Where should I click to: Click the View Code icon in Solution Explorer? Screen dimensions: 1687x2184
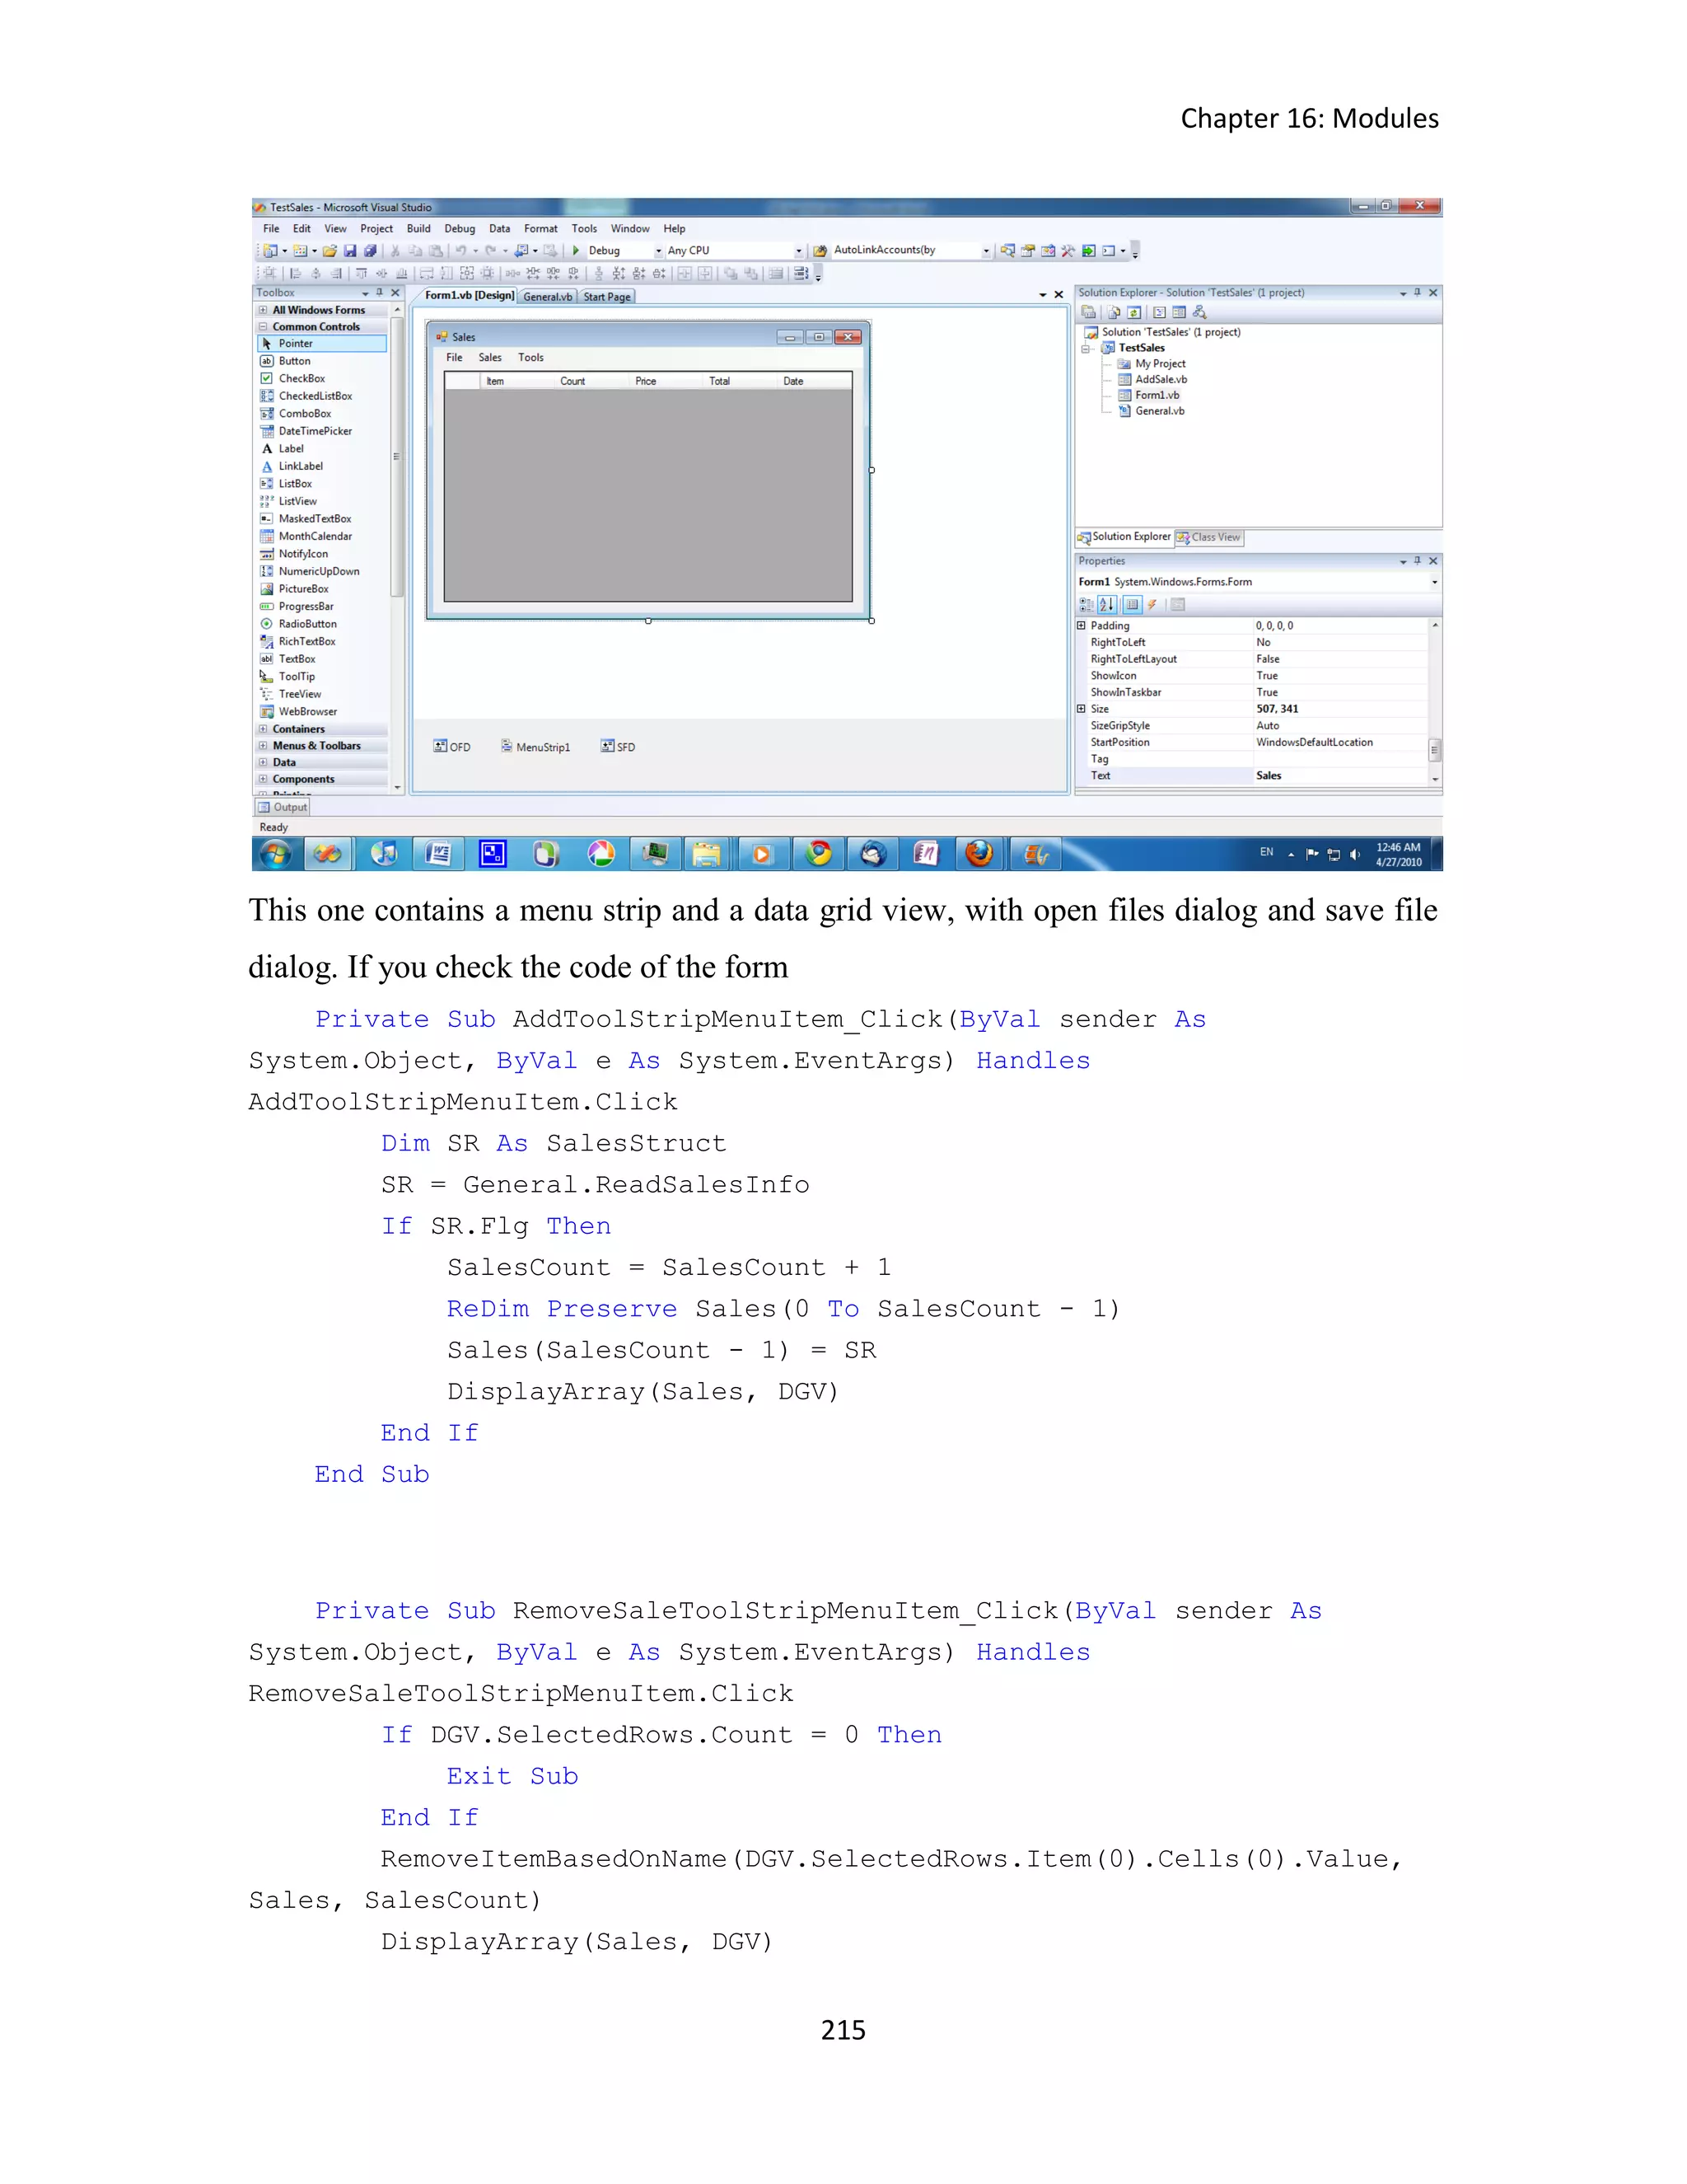click(x=1159, y=313)
